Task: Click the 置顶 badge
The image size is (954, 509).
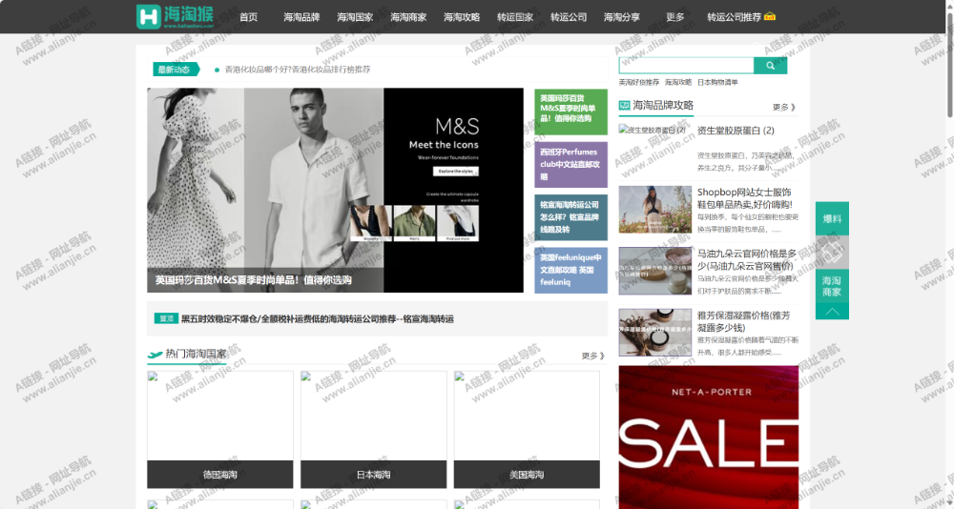Action: (x=166, y=318)
